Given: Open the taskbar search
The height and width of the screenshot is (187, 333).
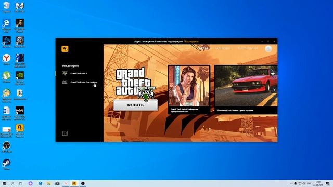Looking at the screenshot, I should tap(12, 183).
